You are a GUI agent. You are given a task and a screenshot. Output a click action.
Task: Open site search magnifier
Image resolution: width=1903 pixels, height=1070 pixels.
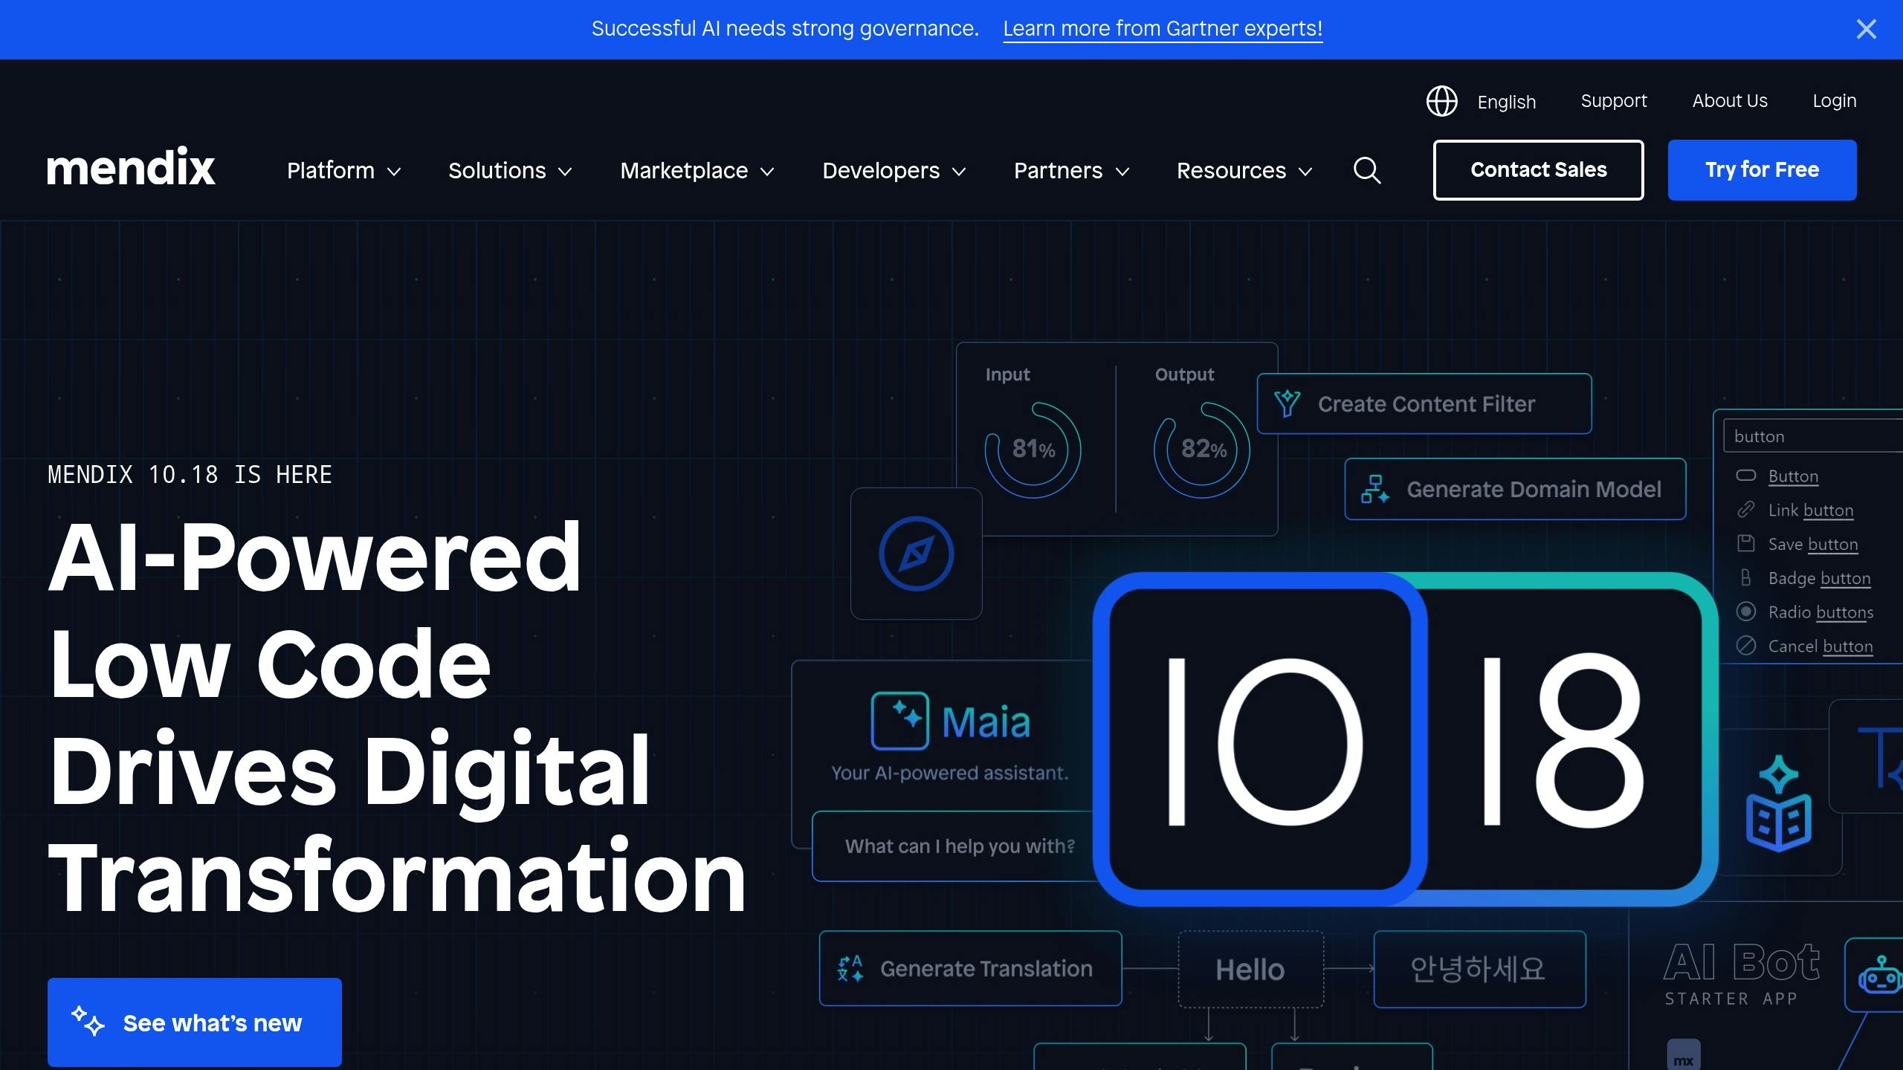(1366, 170)
